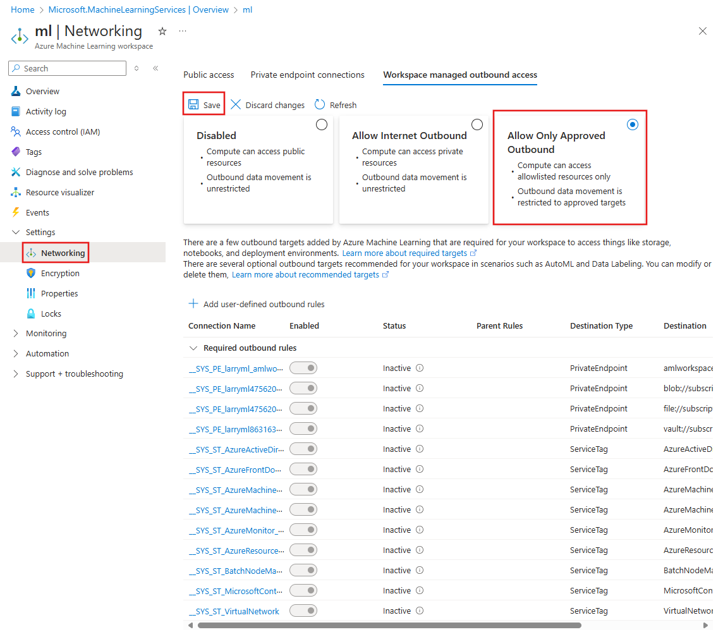This screenshot has height=632, width=723.
Task: Click the Save disk icon
Action: (193, 105)
